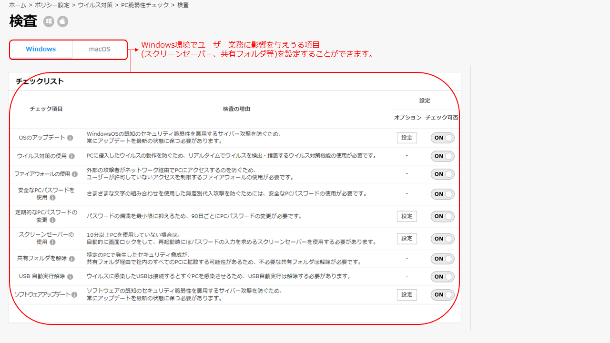Open 設定 button for ソフトウェアアップデート

point(407,295)
